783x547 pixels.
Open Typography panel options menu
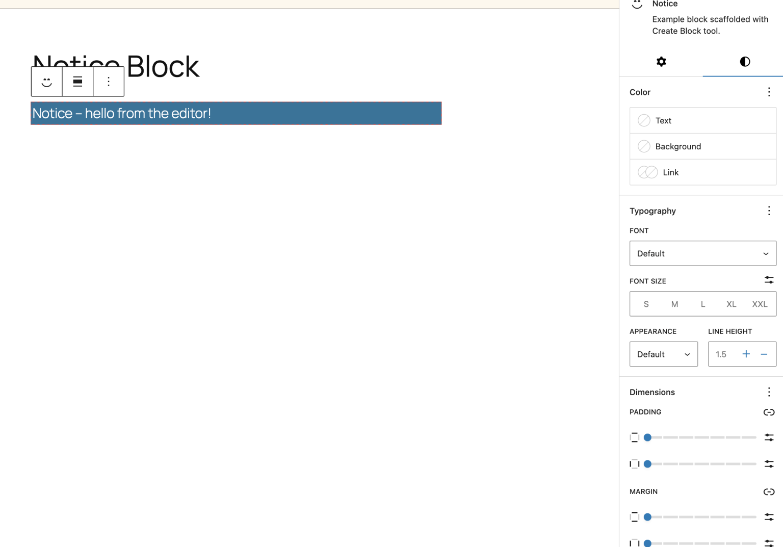tap(769, 211)
